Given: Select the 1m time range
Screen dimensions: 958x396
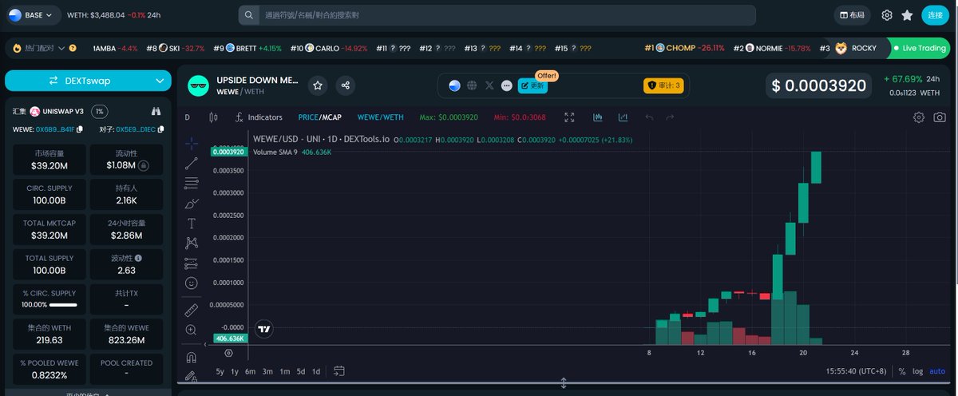Looking at the screenshot, I should point(284,371).
